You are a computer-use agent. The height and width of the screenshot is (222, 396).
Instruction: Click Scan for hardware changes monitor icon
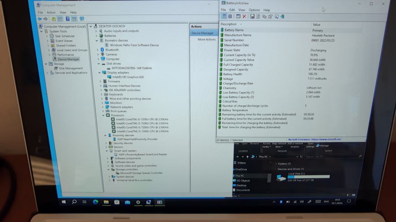(x=82, y=19)
